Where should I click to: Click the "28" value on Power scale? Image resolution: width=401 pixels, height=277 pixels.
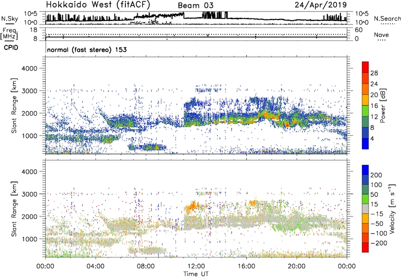374,73
